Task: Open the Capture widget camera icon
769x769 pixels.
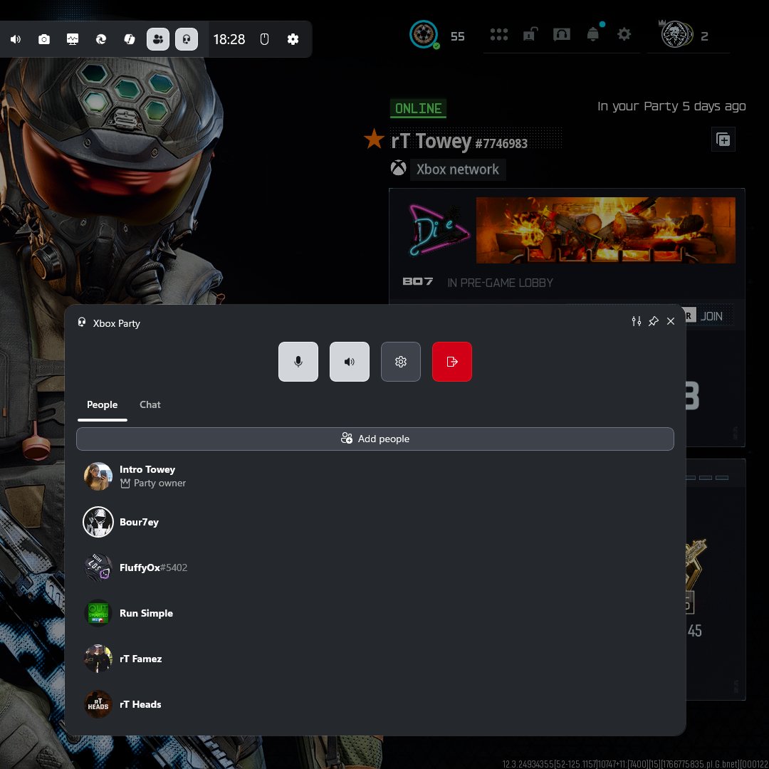Action: (44, 39)
